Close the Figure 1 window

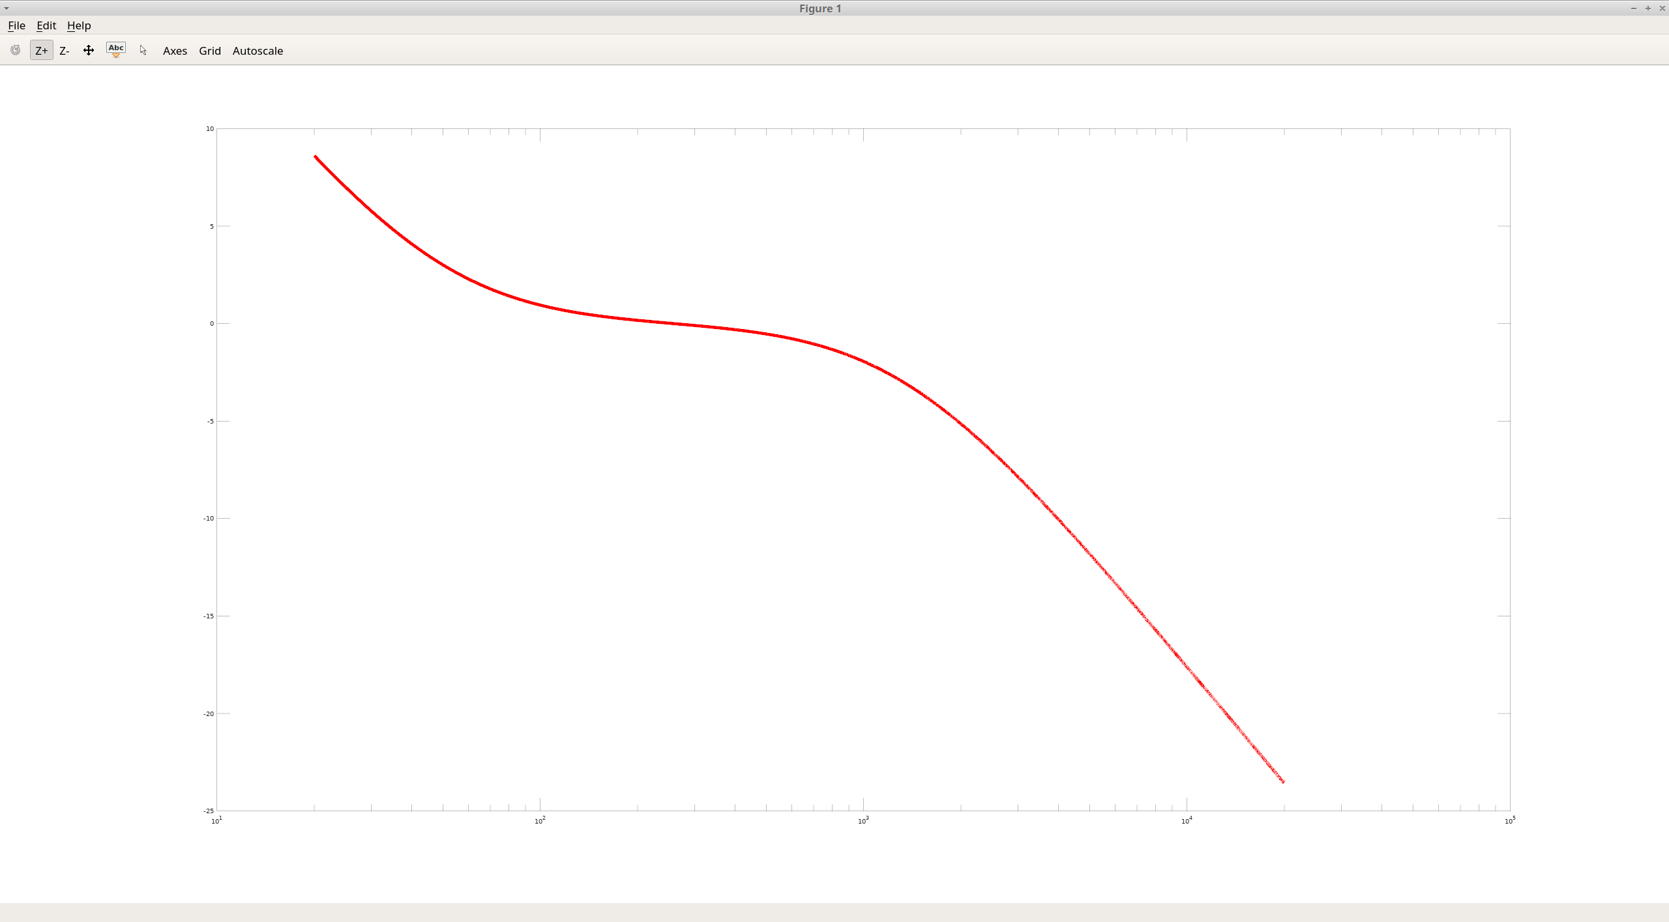[1662, 8]
